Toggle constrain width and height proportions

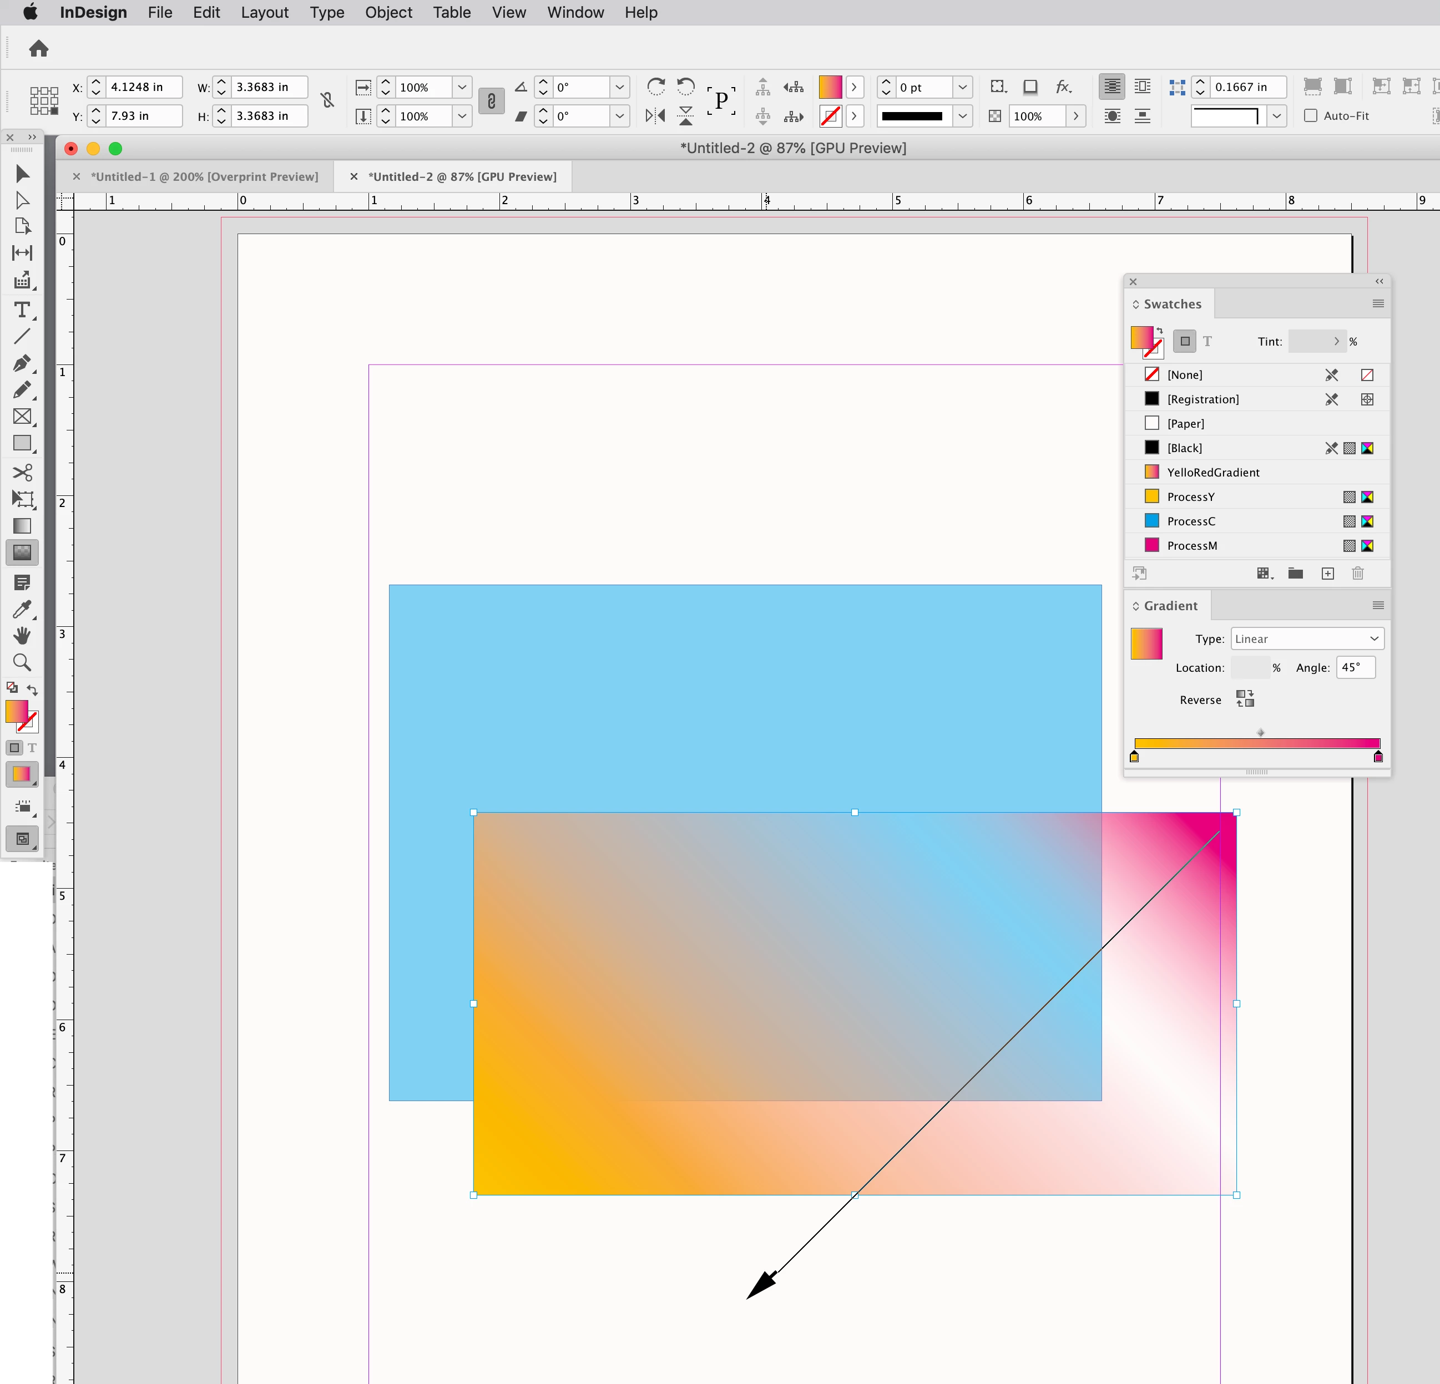pos(327,100)
